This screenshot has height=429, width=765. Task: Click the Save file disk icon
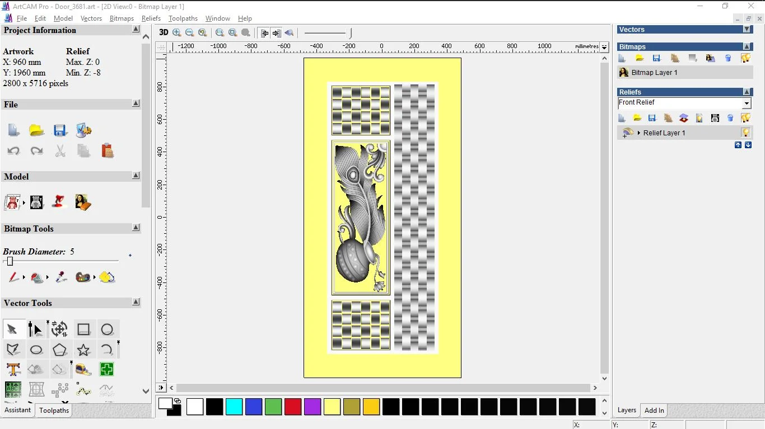point(60,131)
